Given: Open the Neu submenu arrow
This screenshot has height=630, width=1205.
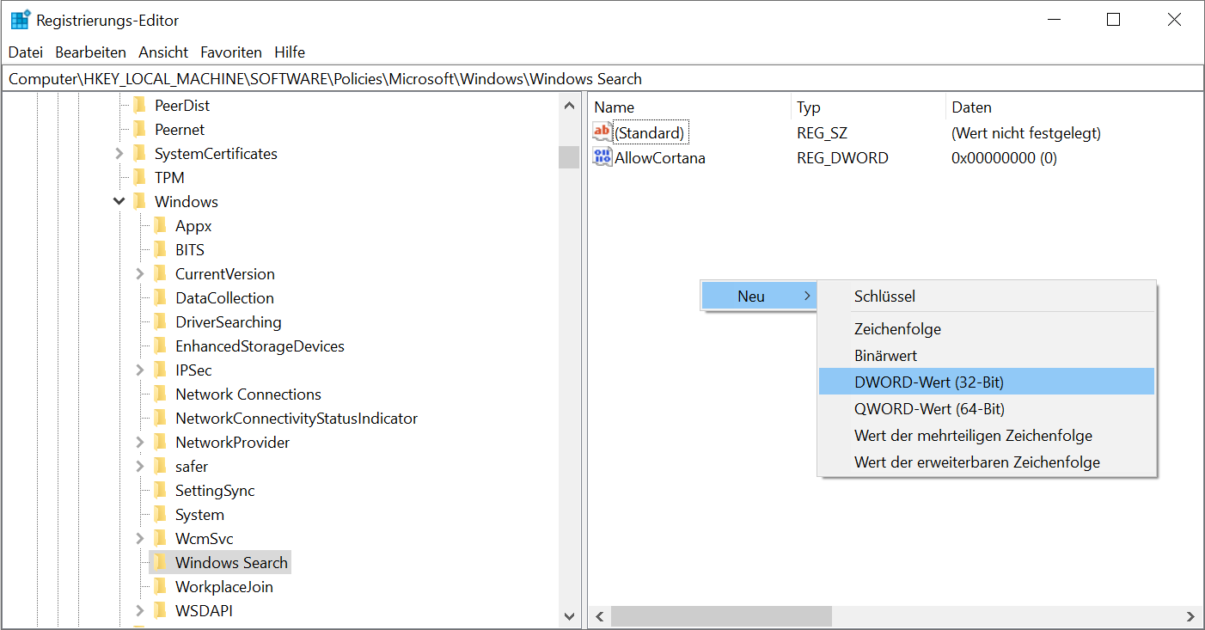Looking at the screenshot, I should [806, 297].
